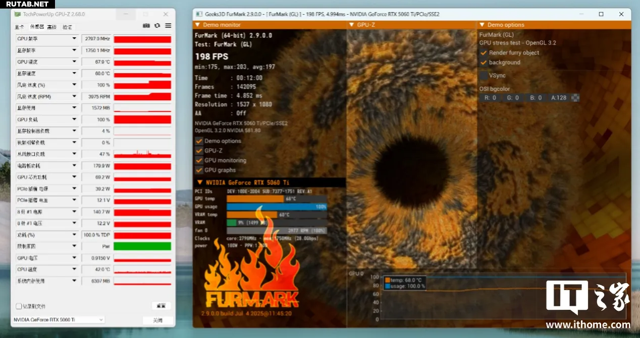640x338 pixels.
Task: Open the GPU-Z hamburger menu icon
Action: [x=168, y=26]
